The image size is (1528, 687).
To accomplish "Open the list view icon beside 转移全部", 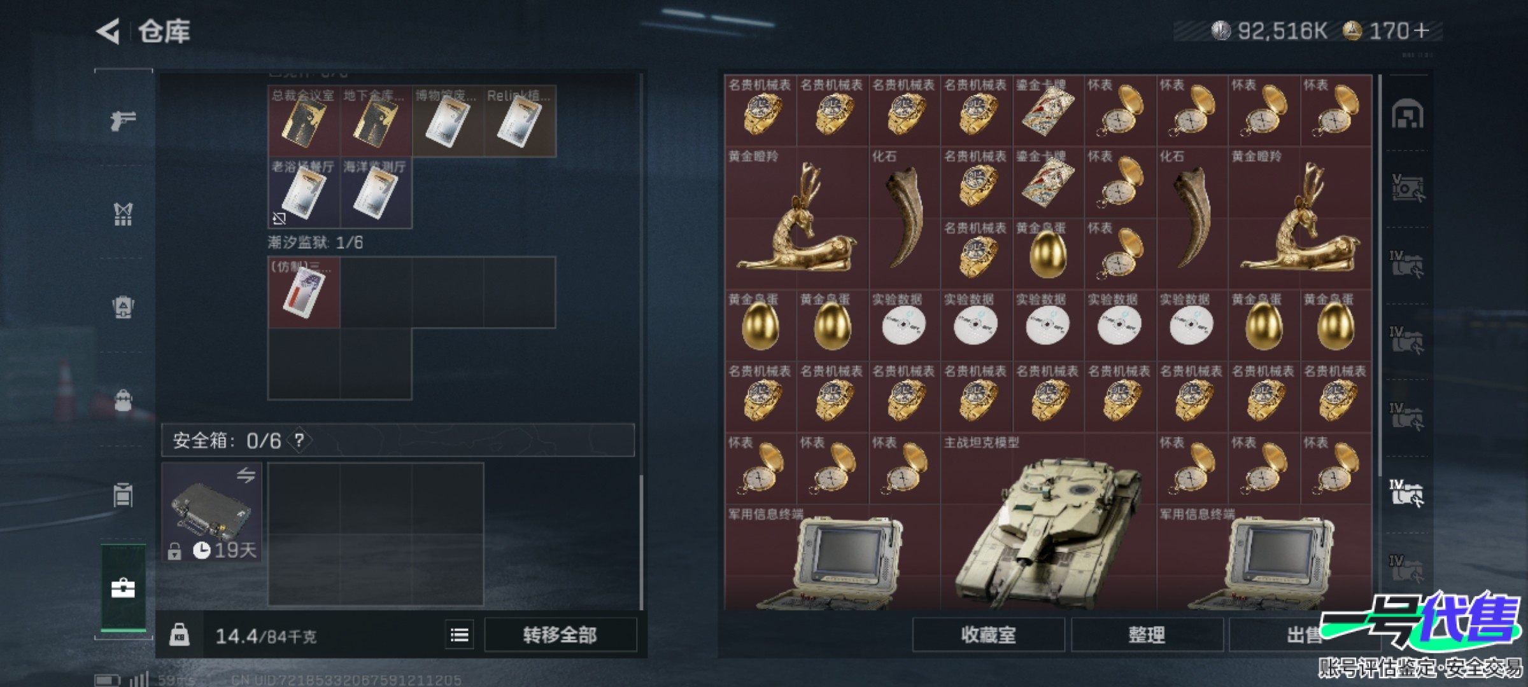I will [460, 635].
